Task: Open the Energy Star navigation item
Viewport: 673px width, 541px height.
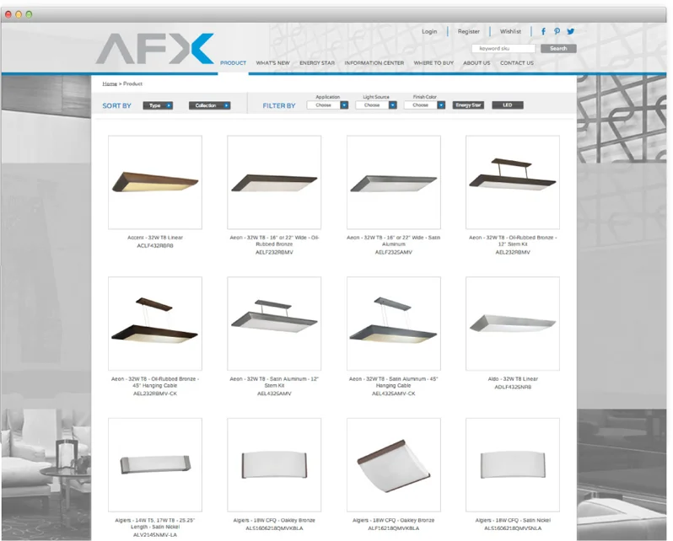Action: tap(317, 63)
